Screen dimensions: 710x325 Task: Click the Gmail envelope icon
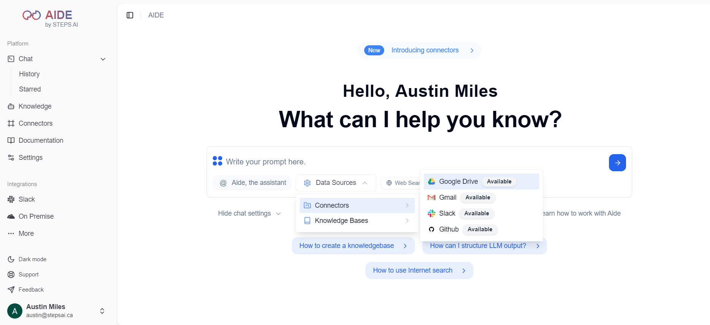(x=432, y=197)
